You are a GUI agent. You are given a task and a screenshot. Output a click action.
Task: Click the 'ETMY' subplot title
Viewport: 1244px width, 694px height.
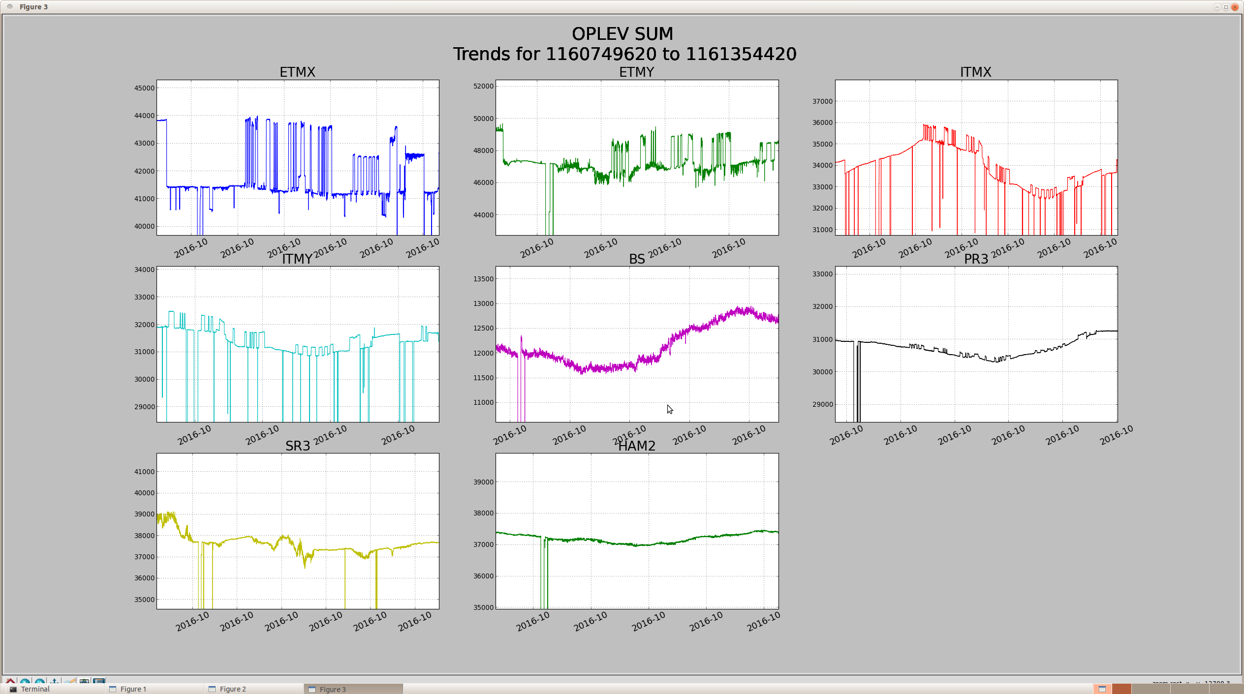(x=636, y=72)
